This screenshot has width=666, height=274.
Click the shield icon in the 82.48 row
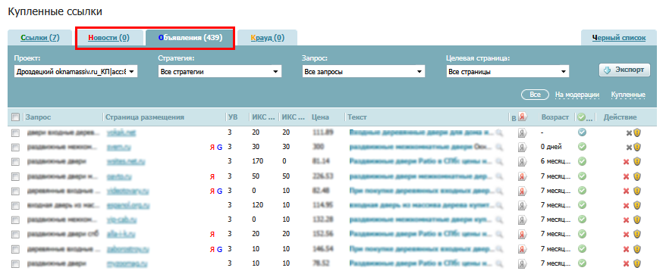coord(636,191)
